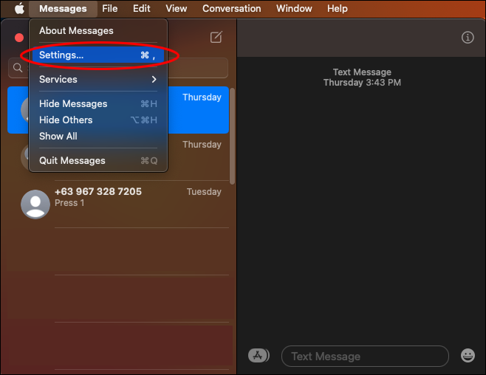Open the Window menu
The image size is (486, 375).
(x=294, y=8)
